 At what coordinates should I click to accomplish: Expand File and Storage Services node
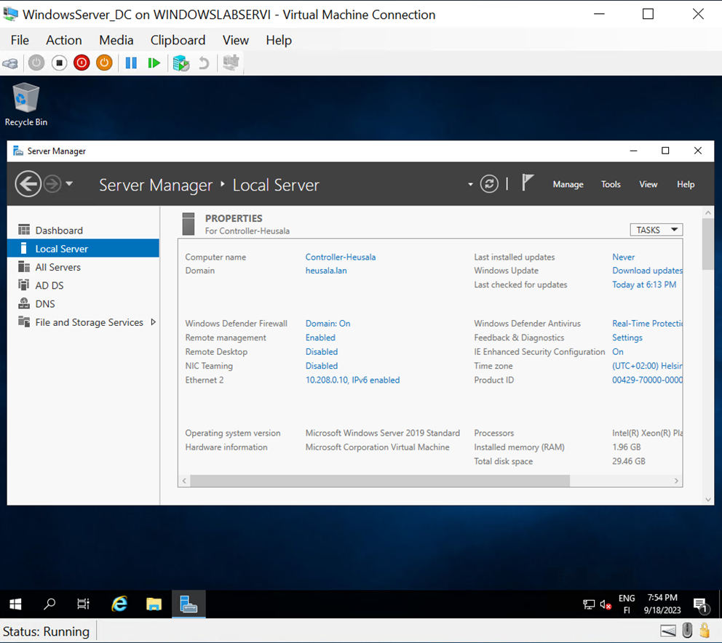coord(151,322)
